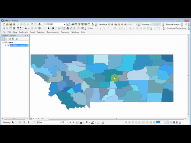List layers by selection in TOC
The image size is (191, 143).
point(13,39)
